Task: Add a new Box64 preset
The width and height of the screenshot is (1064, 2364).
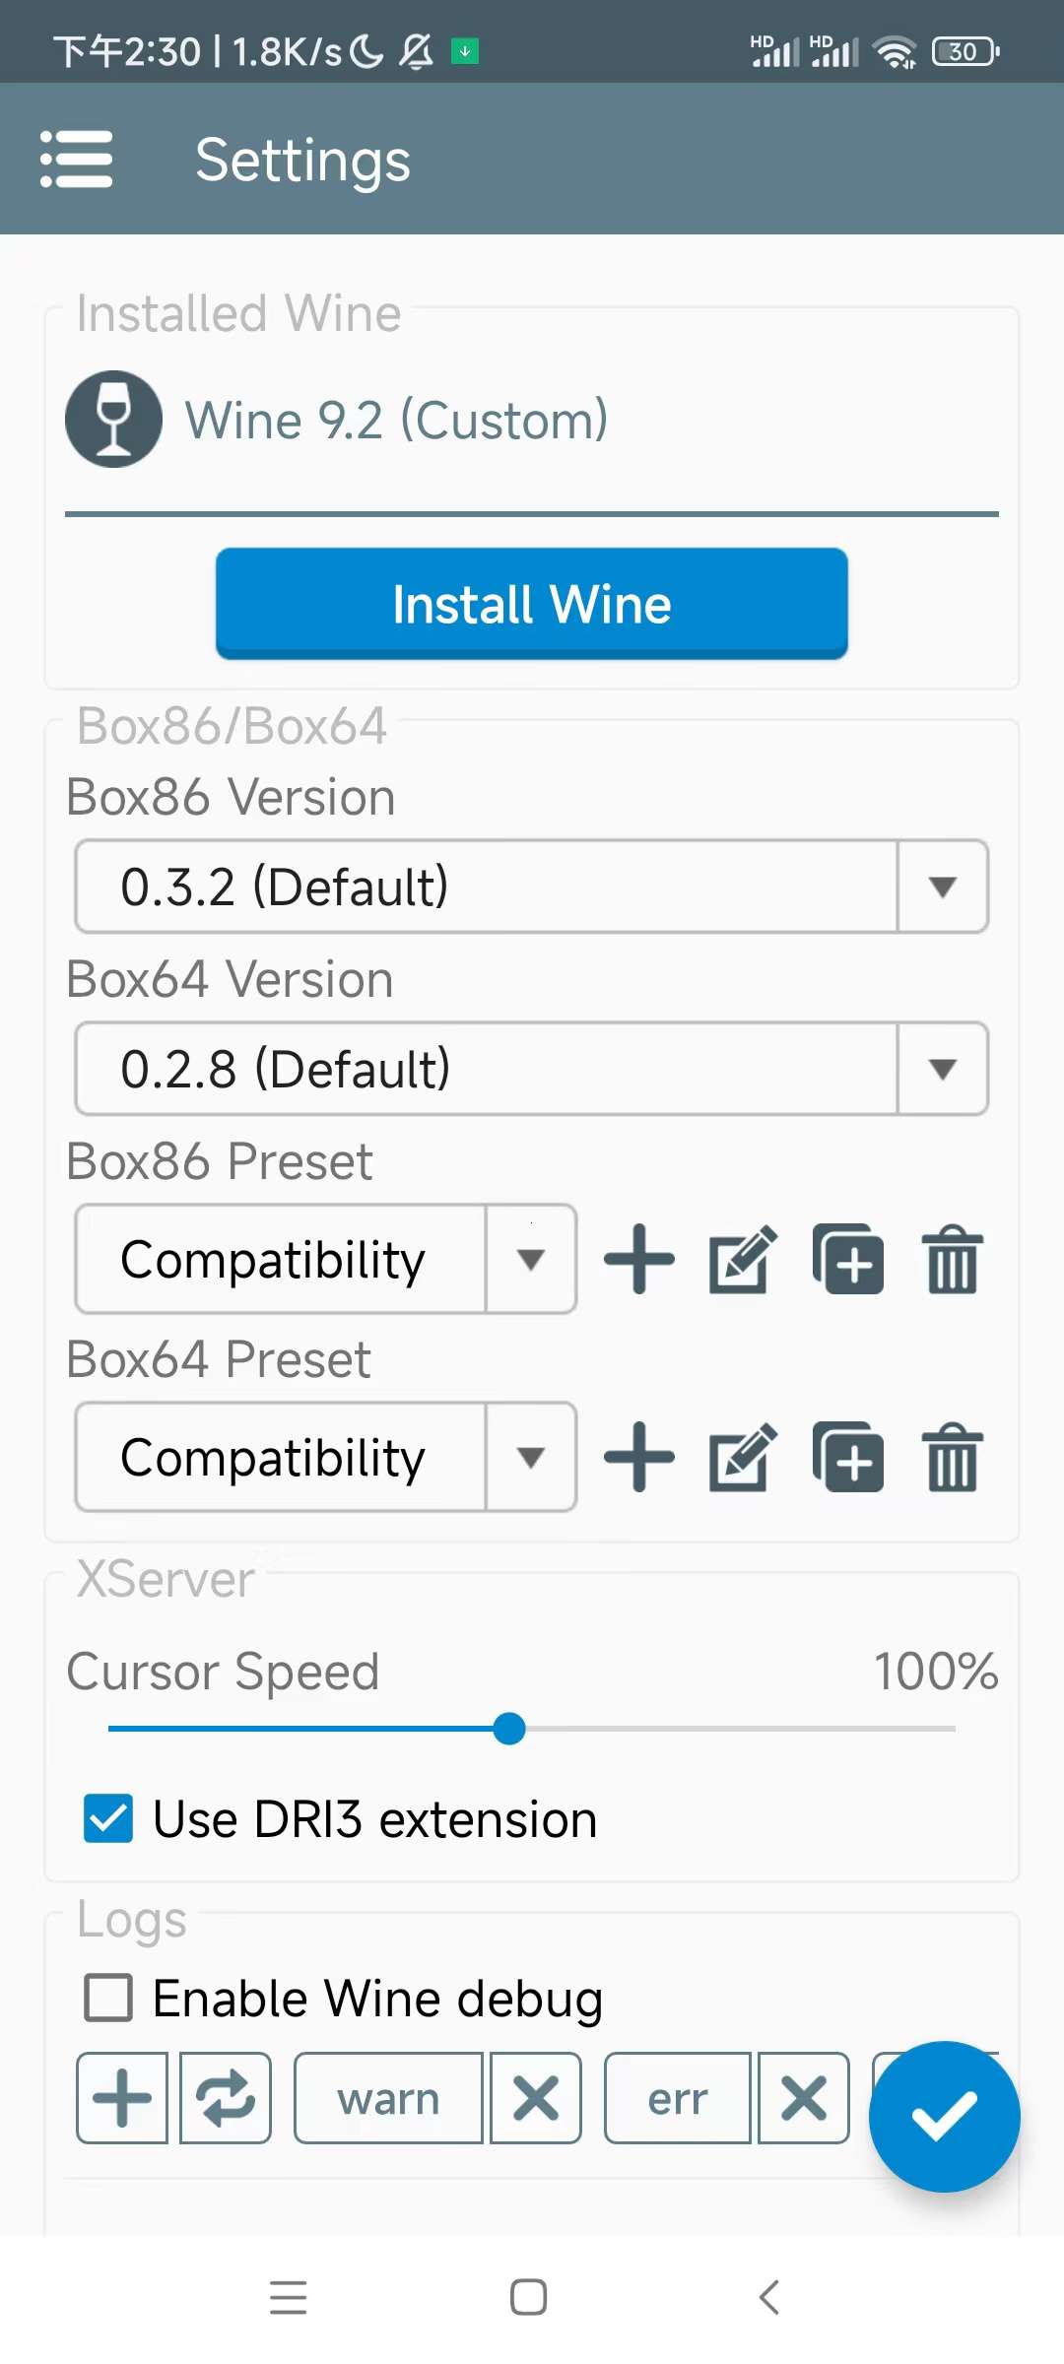Action: click(638, 1457)
